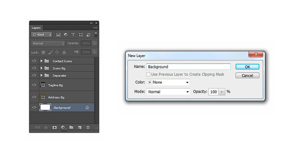The image size is (295, 153).
Task: Hide the Icons Bg group
Action: [34, 68]
